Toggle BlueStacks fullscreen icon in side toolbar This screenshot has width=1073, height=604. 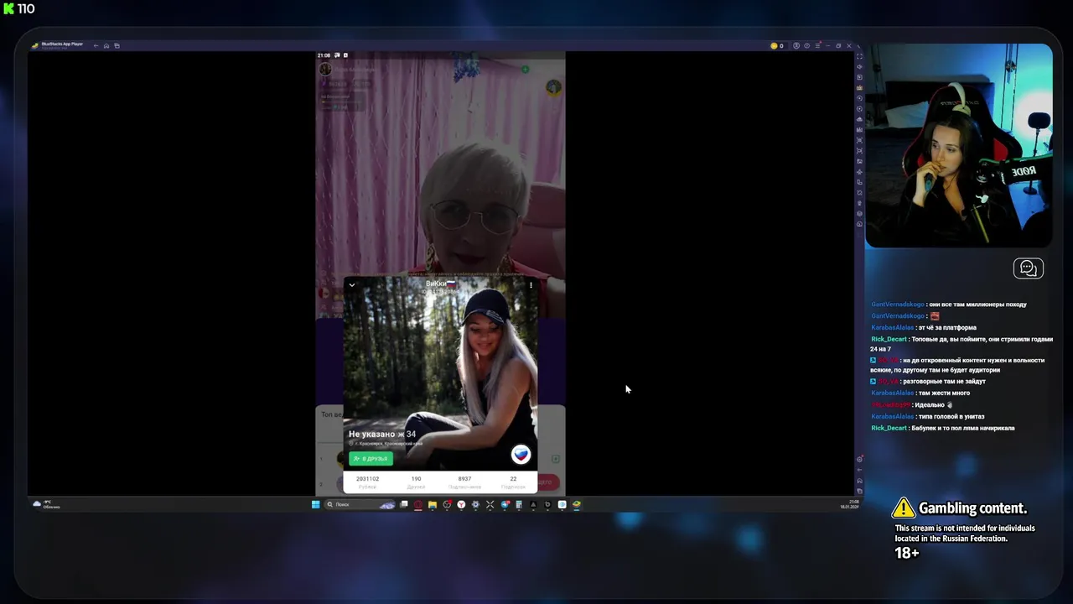859,56
